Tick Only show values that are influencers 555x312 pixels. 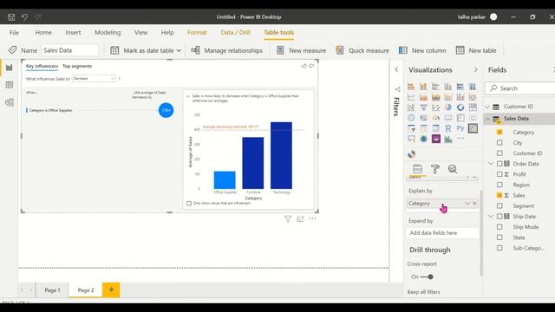point(189,203)
